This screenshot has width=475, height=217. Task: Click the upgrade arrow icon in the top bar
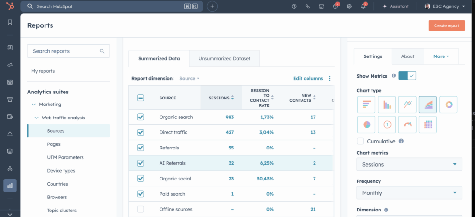[294, 6]
